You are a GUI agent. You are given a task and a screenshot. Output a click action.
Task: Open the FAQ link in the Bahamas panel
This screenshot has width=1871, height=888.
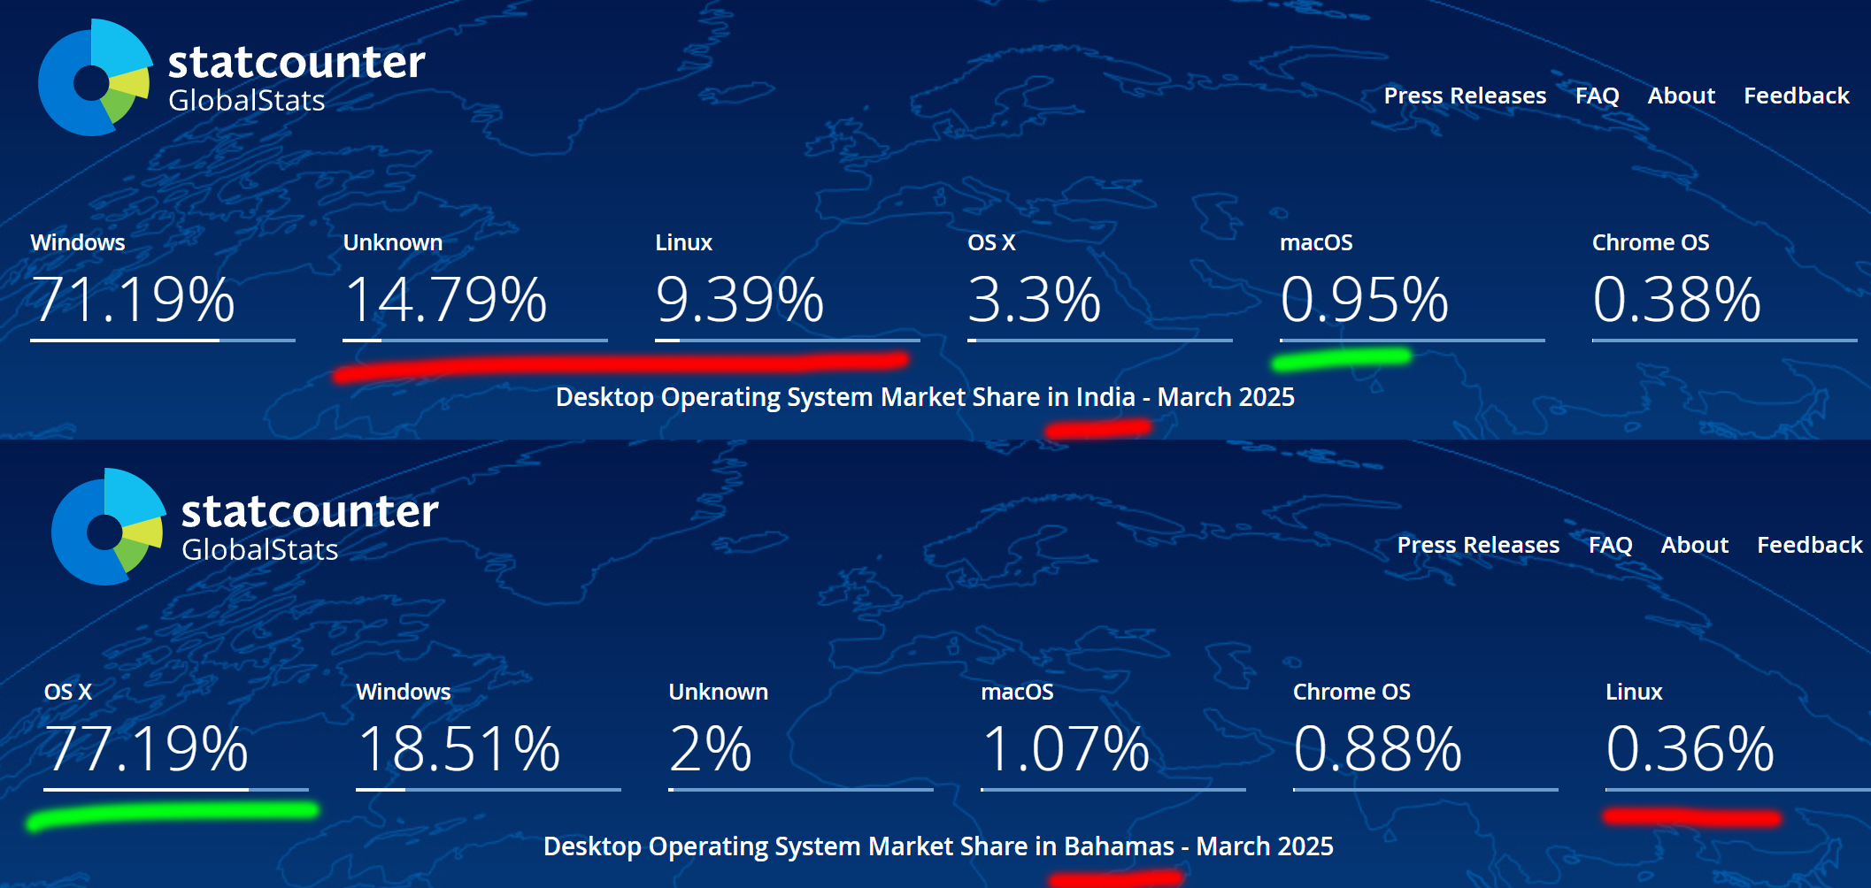pyautogui.click(x=1610, y=545)
